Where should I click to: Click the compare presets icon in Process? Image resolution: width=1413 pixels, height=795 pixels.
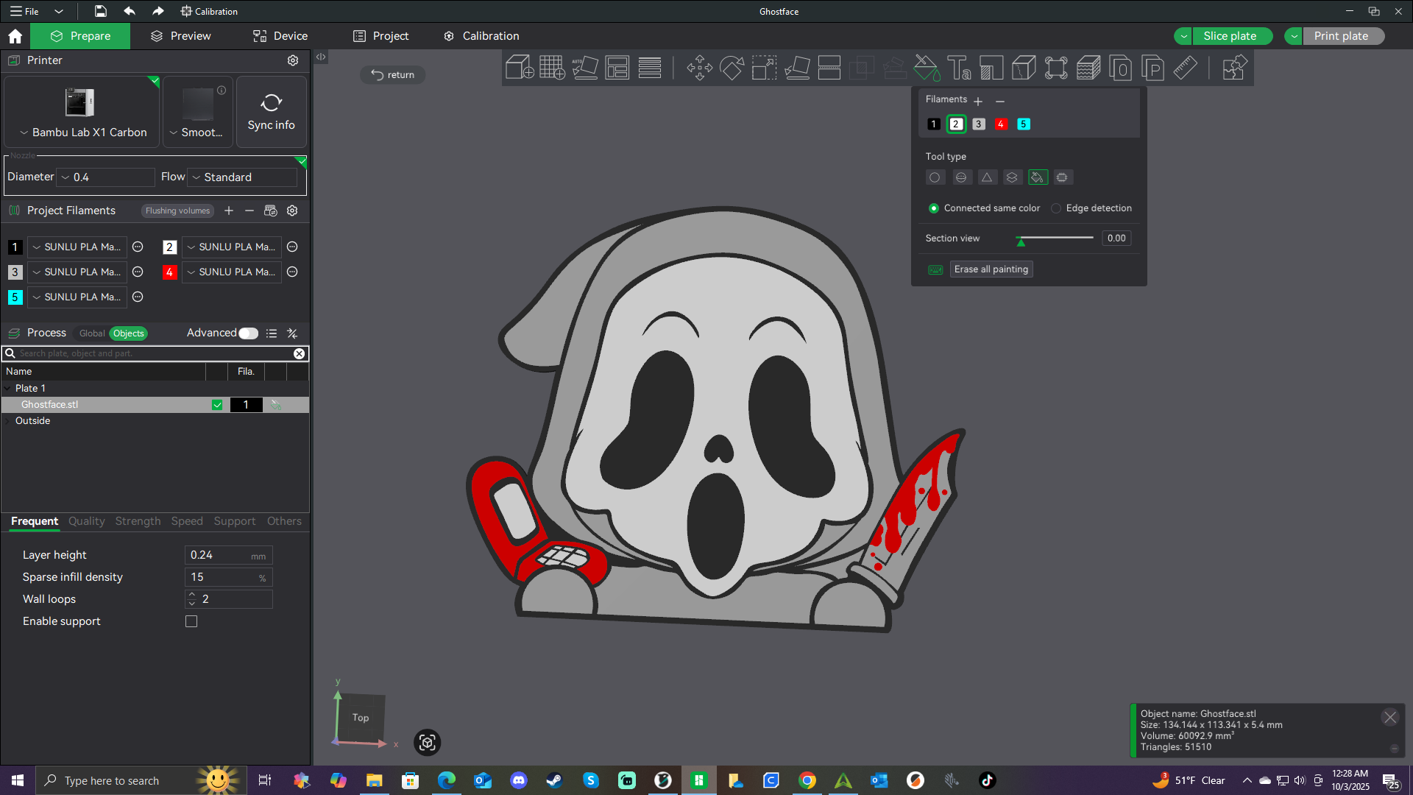[292, 333]
